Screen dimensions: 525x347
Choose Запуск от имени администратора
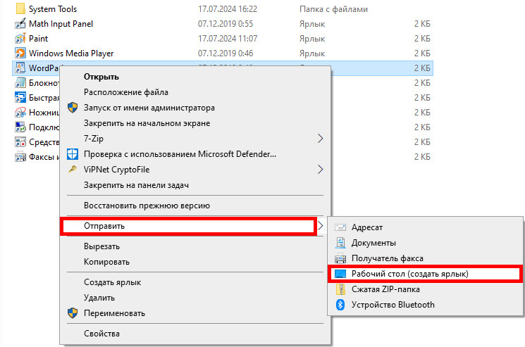click(149, 108)
